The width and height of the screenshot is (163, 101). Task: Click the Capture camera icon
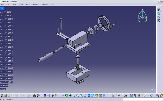click(119, 95)
